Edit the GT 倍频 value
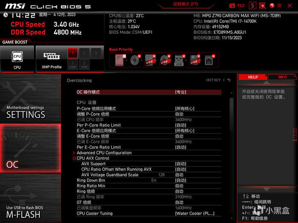This screenshot has height=223, width=298. (x=149, y=202)
